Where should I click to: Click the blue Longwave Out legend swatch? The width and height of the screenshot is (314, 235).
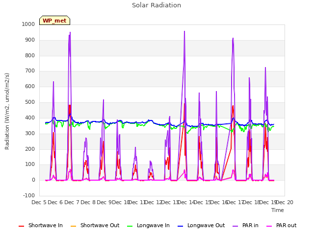click(x=180, y=226)
